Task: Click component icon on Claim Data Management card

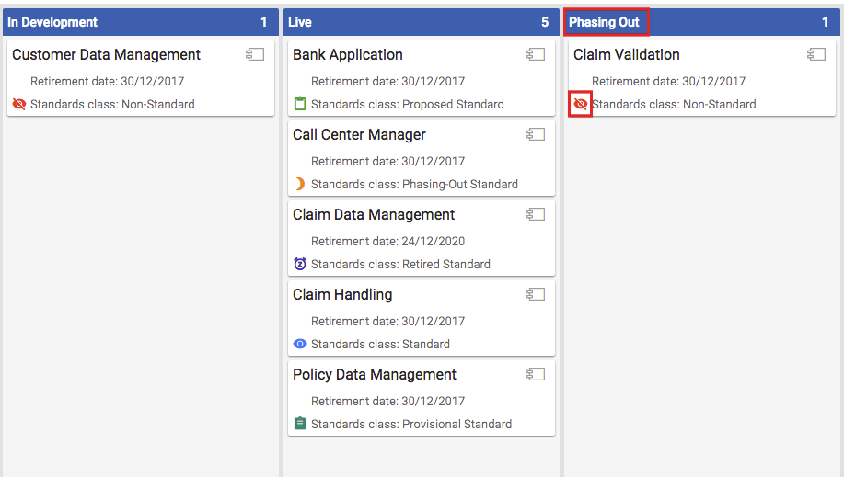Action: click(536, 214)
